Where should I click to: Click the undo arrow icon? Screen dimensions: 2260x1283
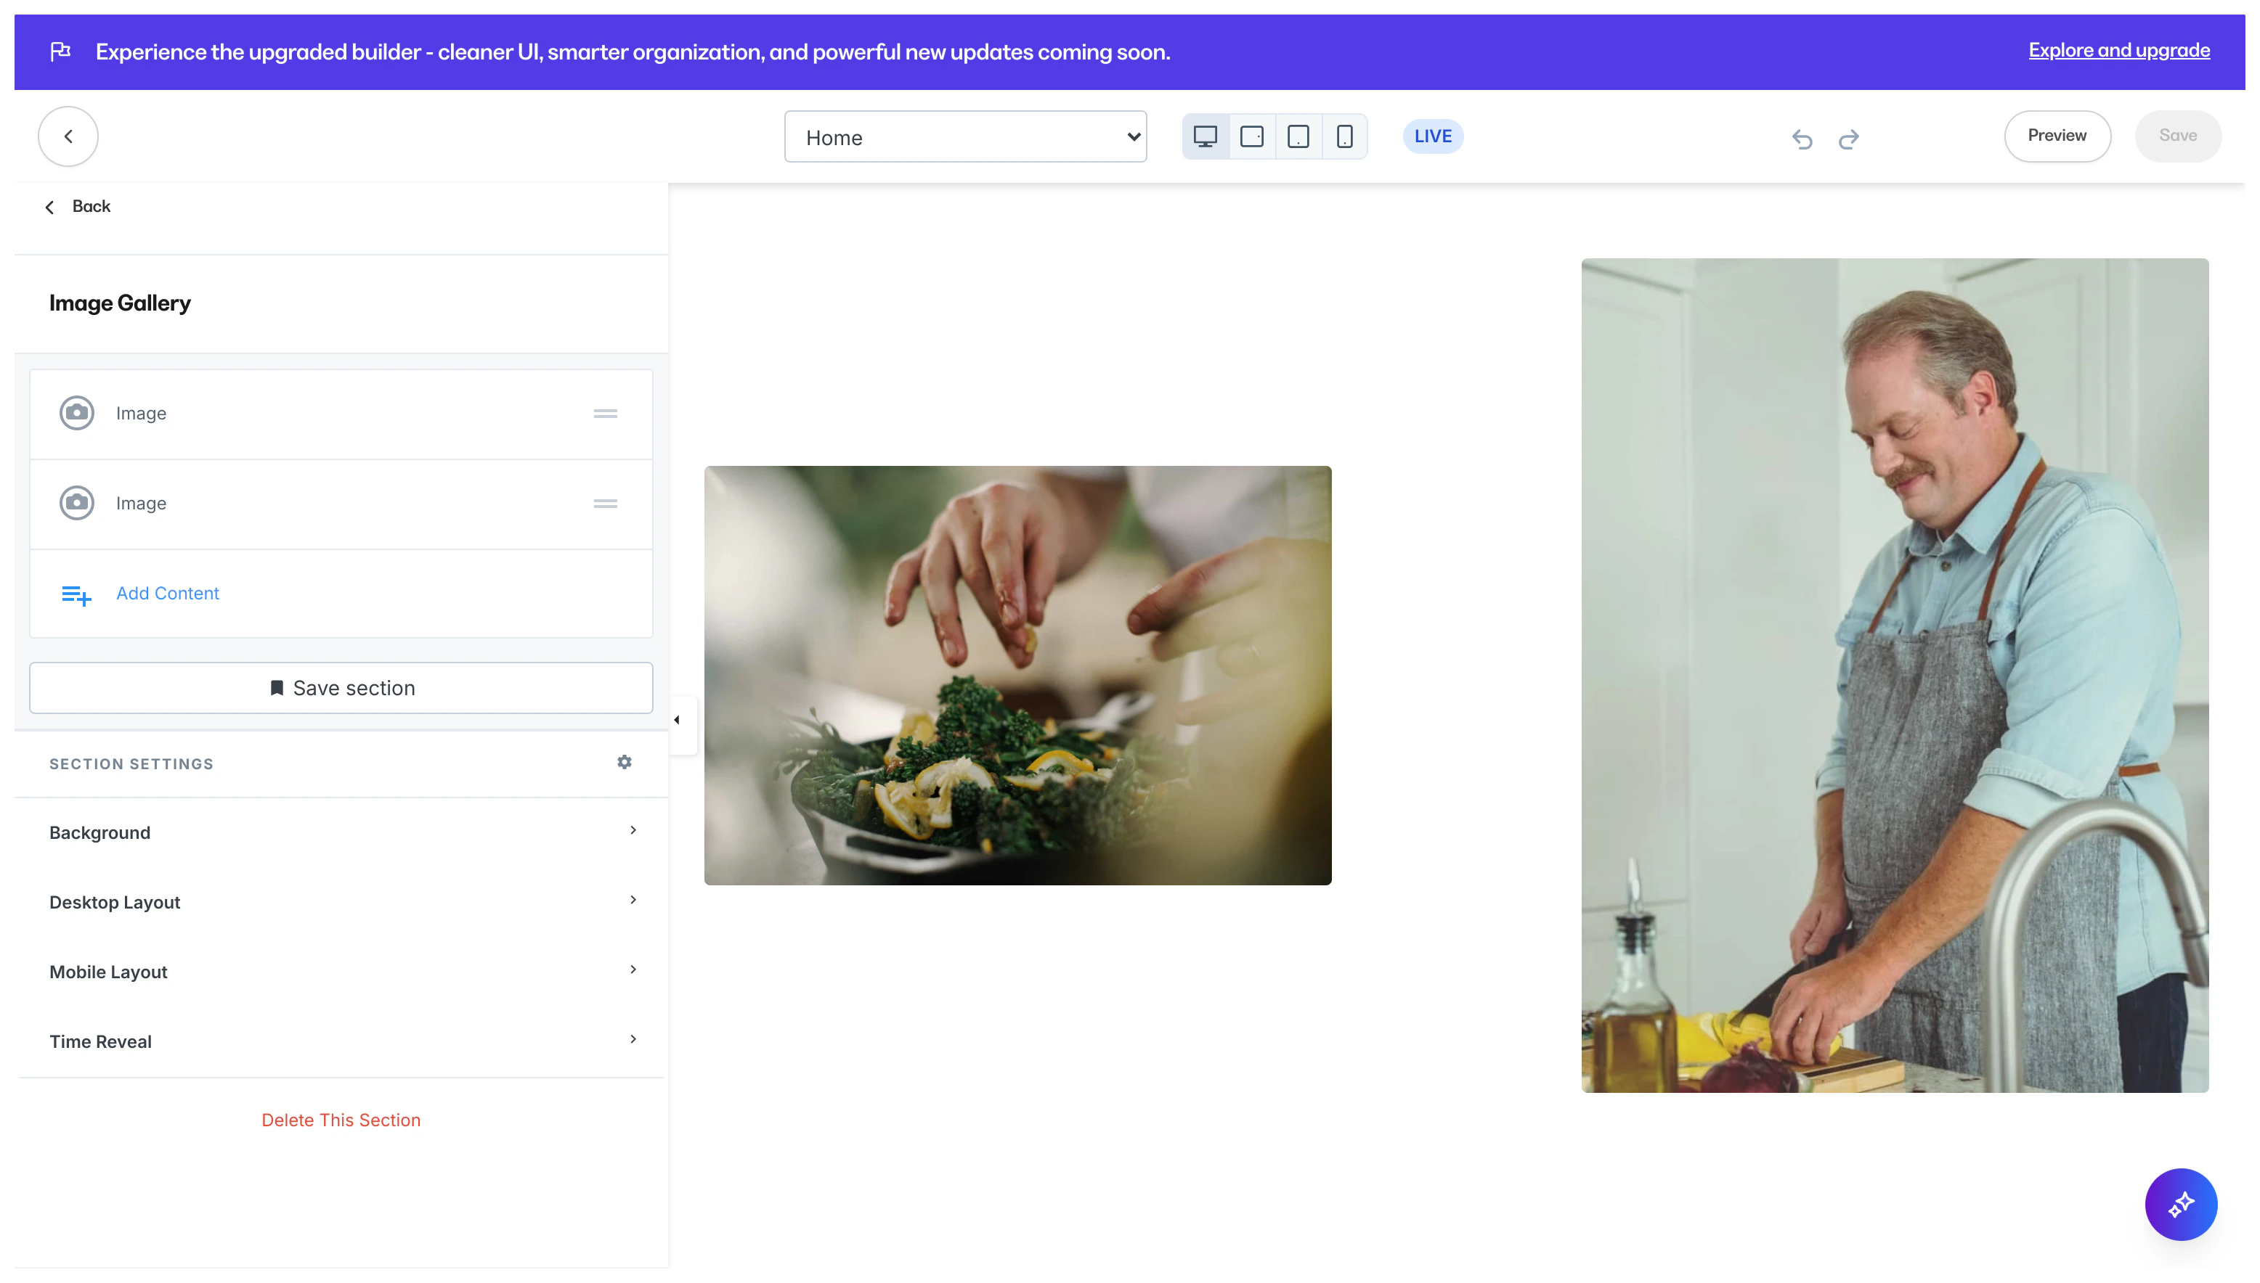[1802, 139]
